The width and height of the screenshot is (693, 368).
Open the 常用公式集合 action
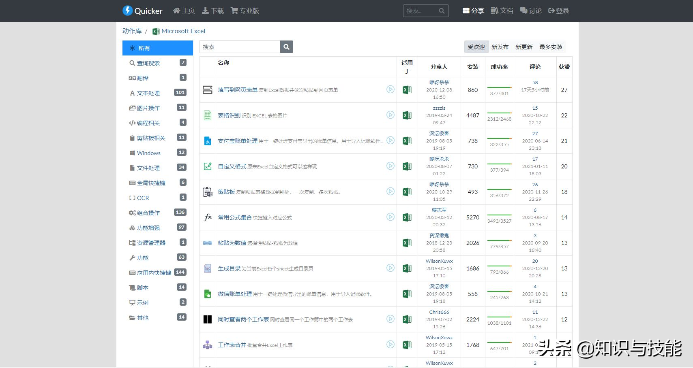pos(235,217)
